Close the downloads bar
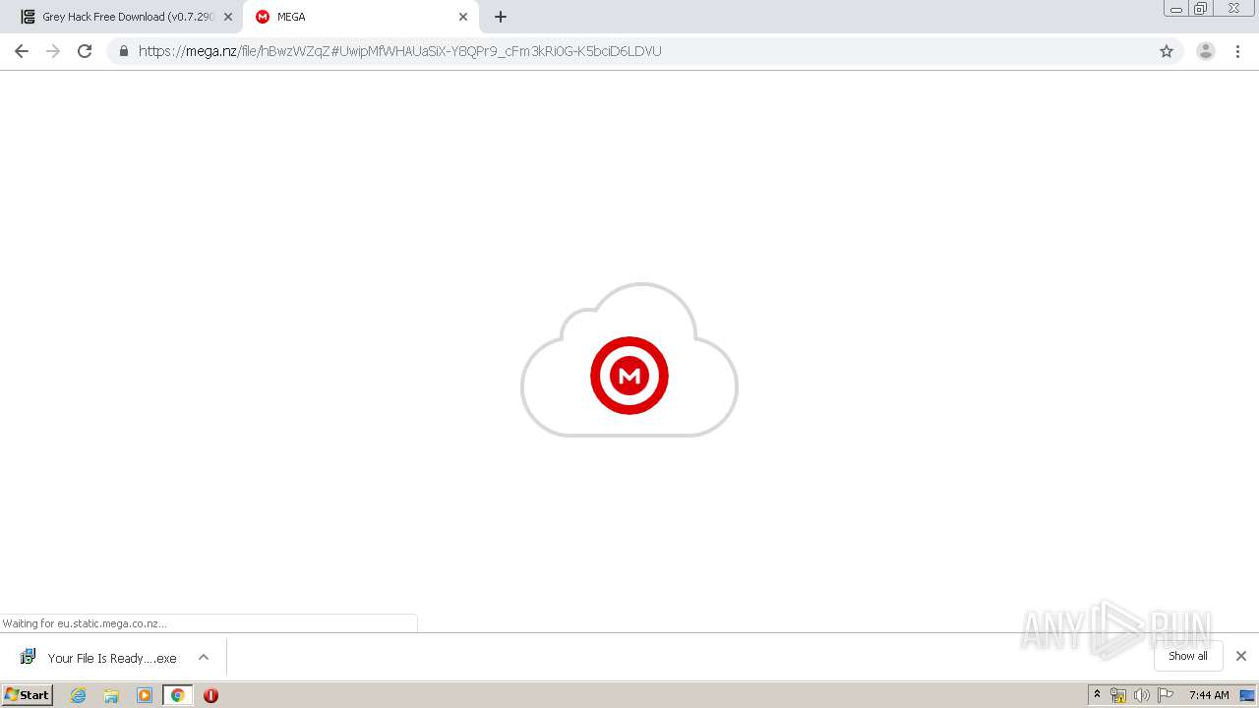This screenshot has height=708, width=1259. [x=1241, y=656]
